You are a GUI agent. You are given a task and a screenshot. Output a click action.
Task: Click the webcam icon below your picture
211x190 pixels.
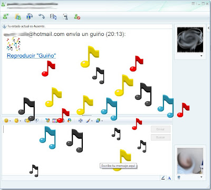pyautogui.click(x=179, y=177)
